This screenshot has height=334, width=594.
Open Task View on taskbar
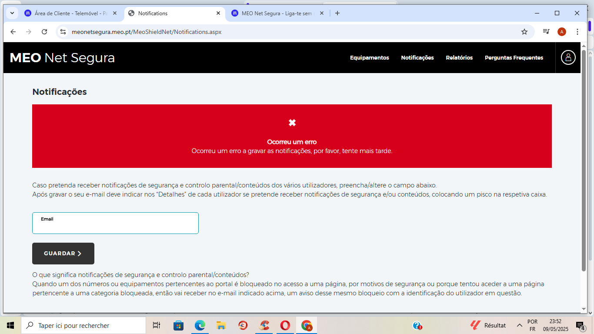coord(157,325)
